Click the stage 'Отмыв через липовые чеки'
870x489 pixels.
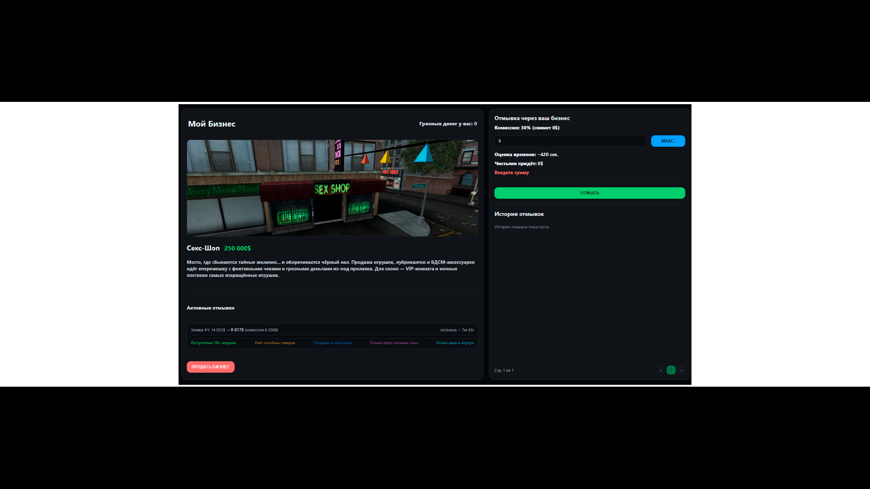(x=394, y=343)
